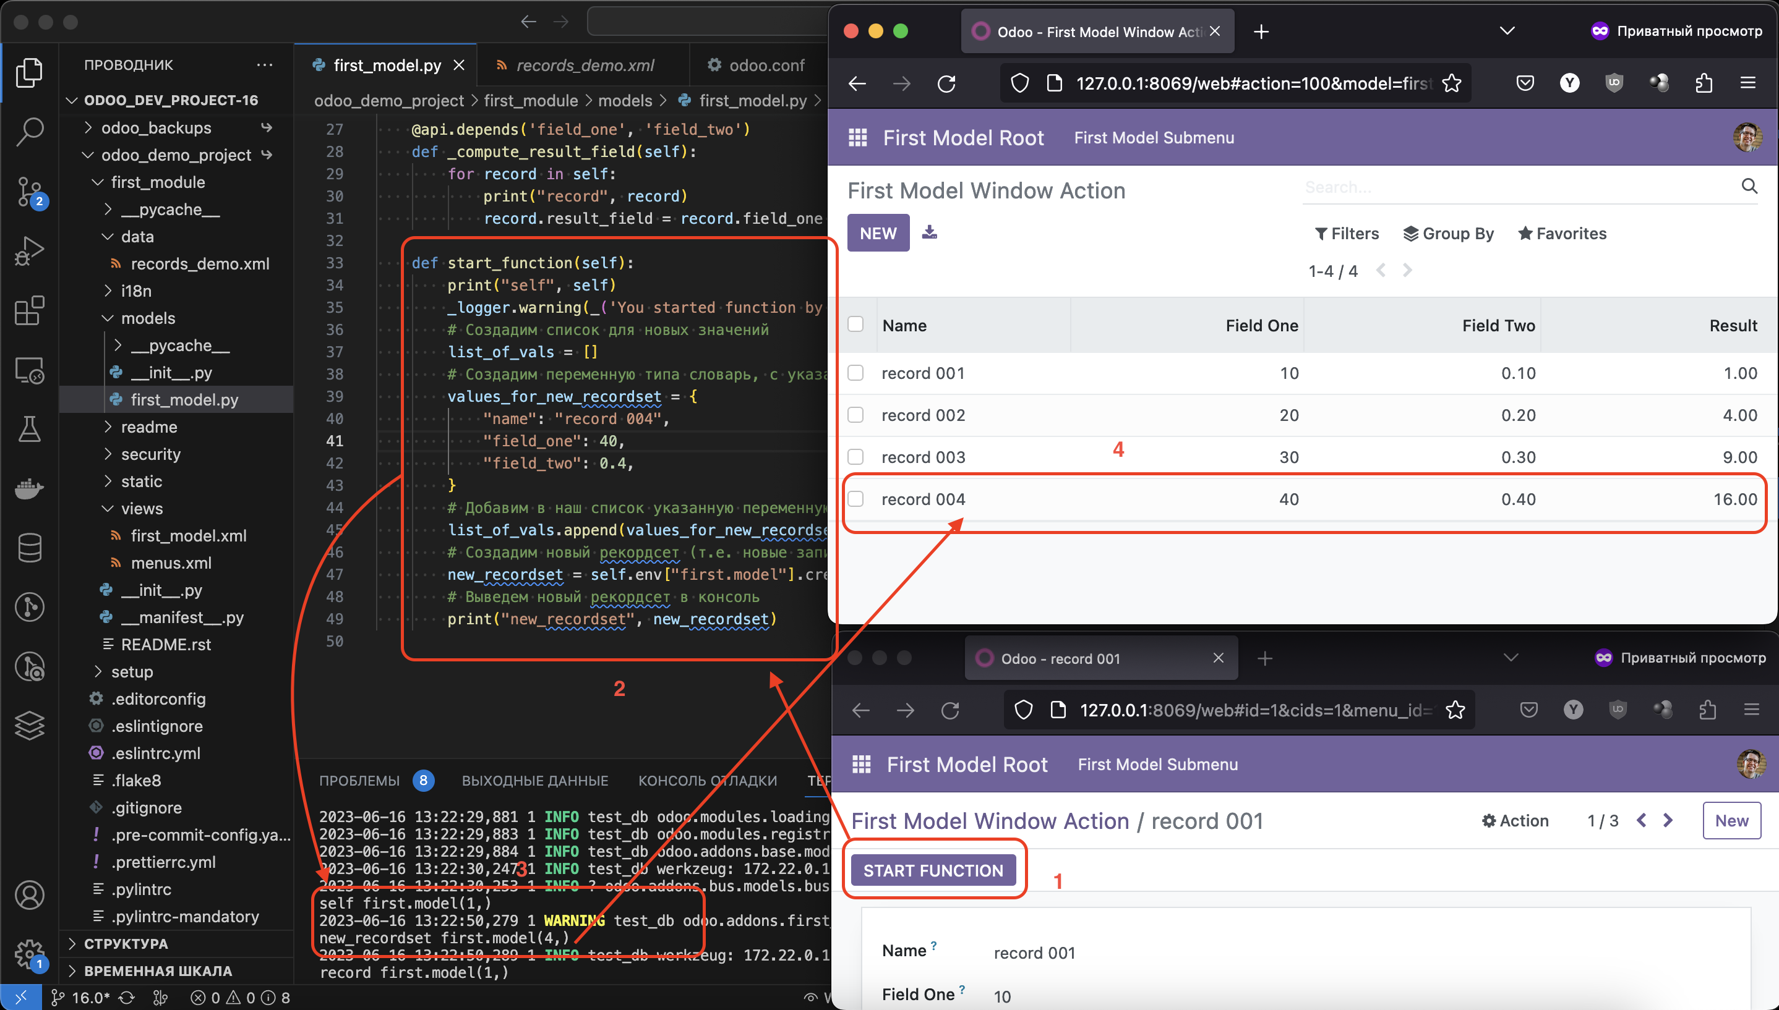Toggle the select-all checkbox in list header
Image resolution: width=1779 pixels, height=1010 pixels.
coord(856,324)
